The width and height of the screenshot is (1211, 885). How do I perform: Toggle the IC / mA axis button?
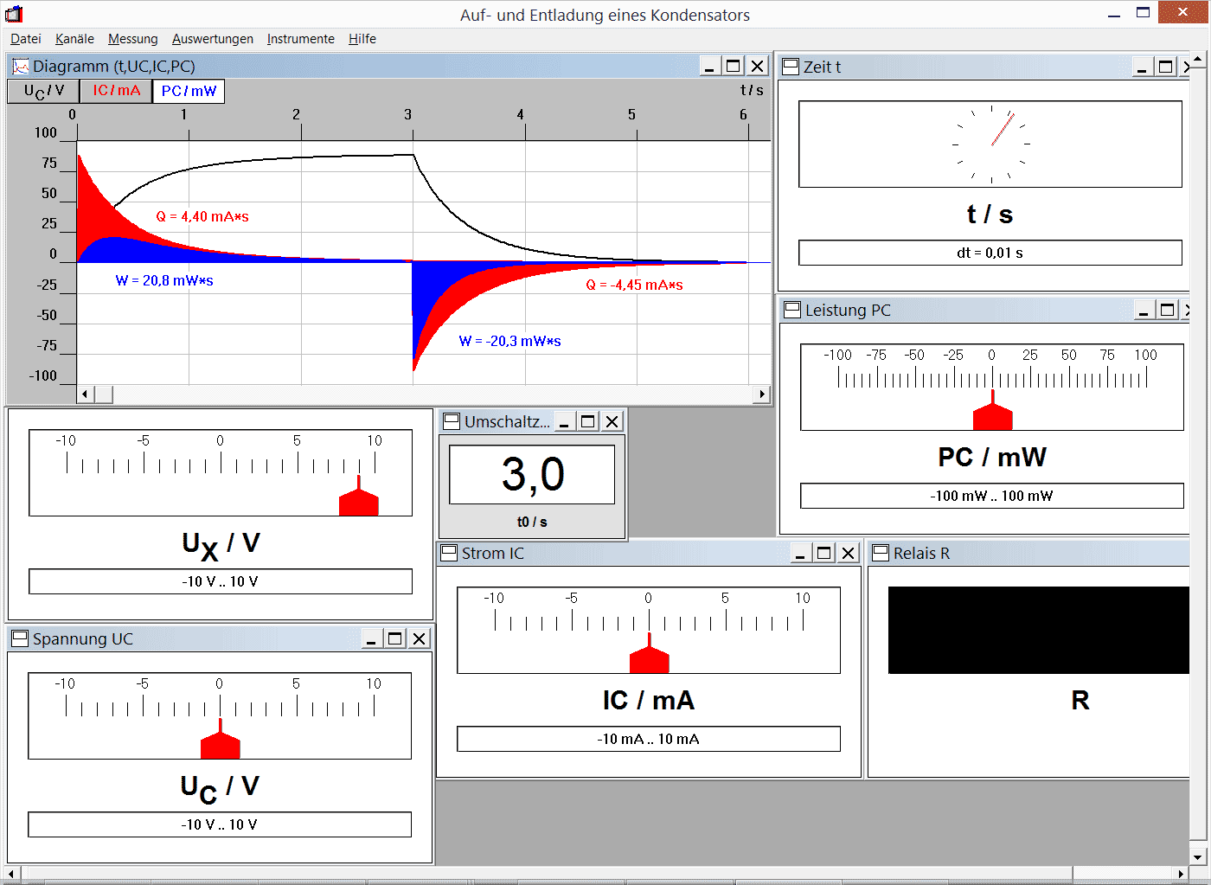(116, 91)
